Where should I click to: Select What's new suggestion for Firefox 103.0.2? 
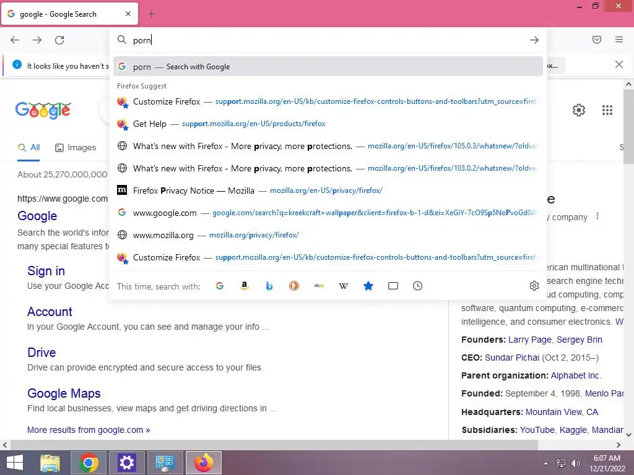tap(328, 168)
